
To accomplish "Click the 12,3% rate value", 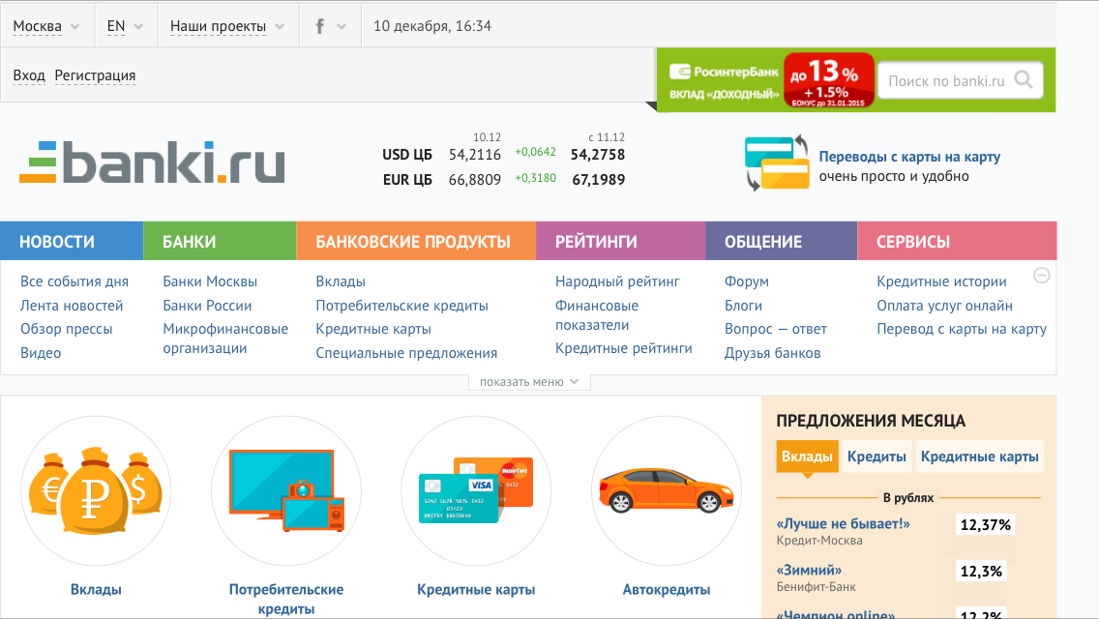I will (981, 571).
